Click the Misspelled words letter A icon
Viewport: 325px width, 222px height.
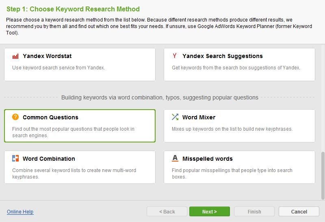(175, 159)
